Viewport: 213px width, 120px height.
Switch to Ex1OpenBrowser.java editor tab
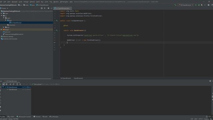[63, 8]
